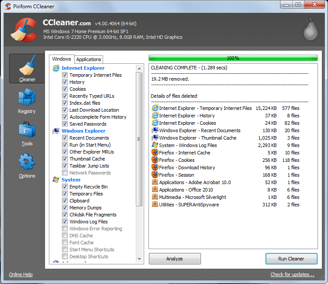Click icon beside Recent Documents result row
The image size is (328, 284).
[155, 130]
